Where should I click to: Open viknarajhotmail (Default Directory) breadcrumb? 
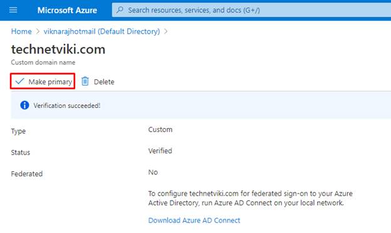(102, 31)
